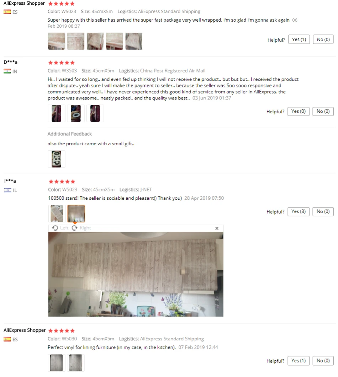Open first grey wood thumbnail in last review
The image size is (338, 377).
(56, 362)
